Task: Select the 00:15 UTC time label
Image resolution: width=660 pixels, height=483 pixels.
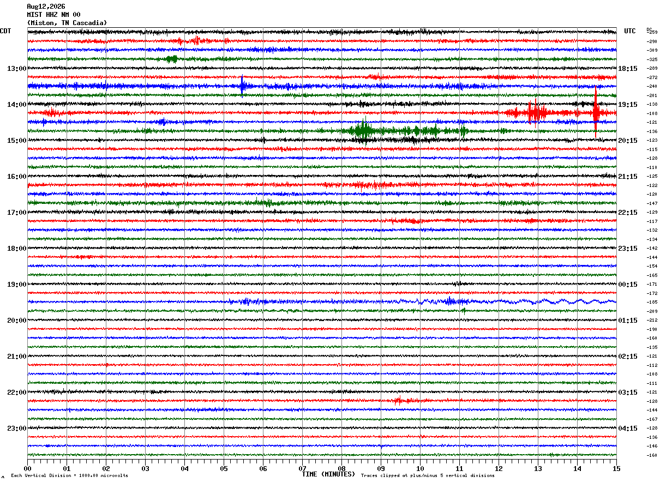Action: tap(628, 285)
